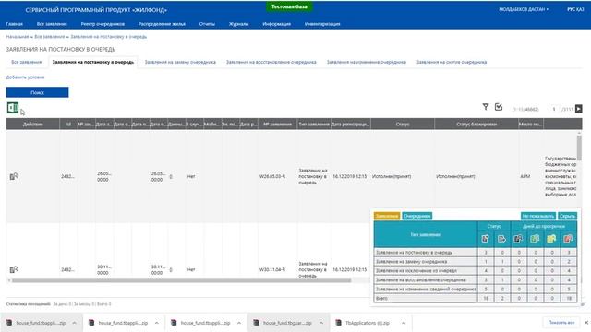Sort by the Тип заявления column header
This screenshot has width=591, height=332.
314,124
